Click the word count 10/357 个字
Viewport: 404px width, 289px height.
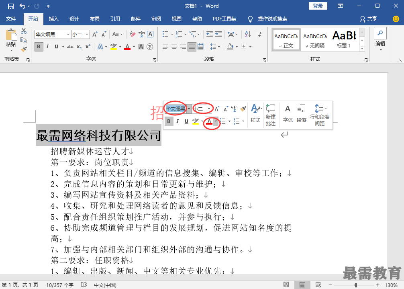point(60,285)
